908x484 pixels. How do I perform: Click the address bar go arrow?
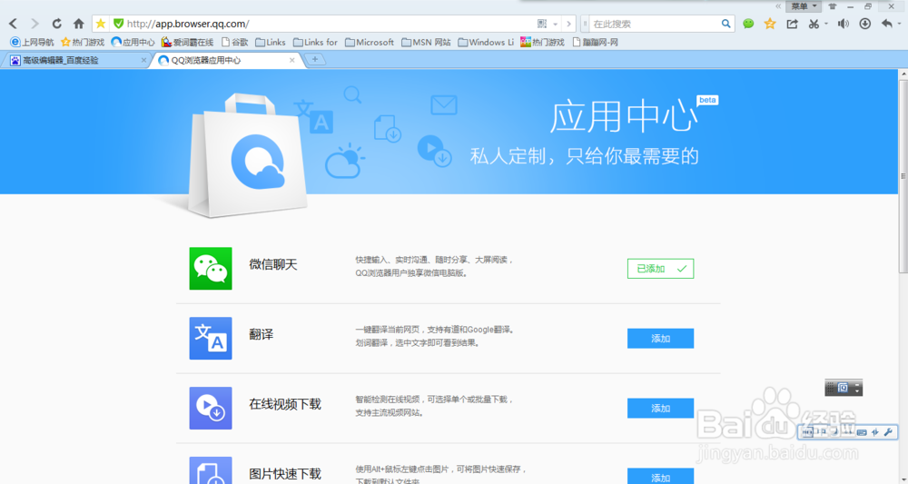point(568,24)
